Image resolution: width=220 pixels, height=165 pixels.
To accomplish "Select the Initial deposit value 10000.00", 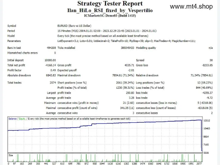I will tap(50, 60).
